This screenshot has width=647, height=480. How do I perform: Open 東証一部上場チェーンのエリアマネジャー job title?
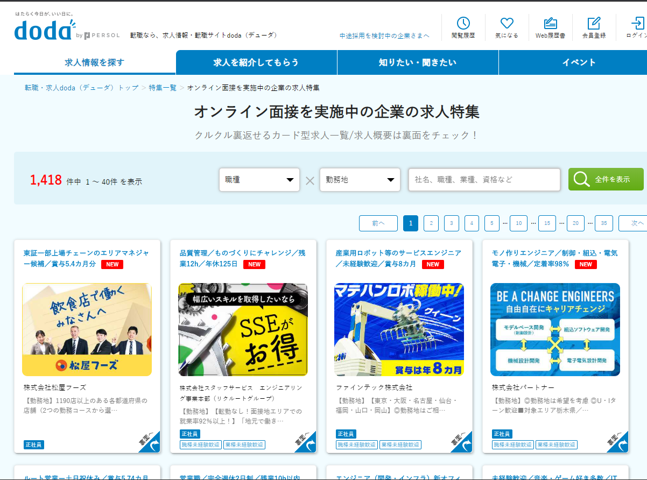pos(86,258)
